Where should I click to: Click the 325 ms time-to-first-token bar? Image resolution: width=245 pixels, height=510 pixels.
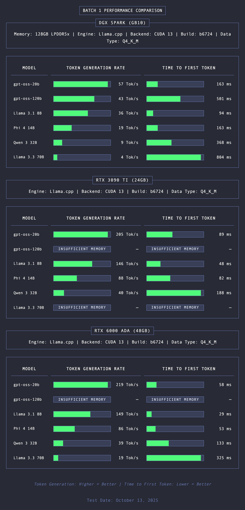(x=175, y=458)
